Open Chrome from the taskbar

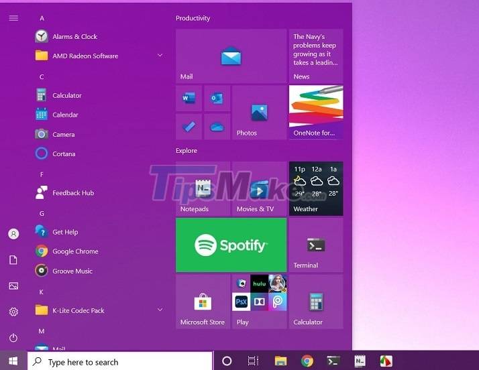pos(307,361)
